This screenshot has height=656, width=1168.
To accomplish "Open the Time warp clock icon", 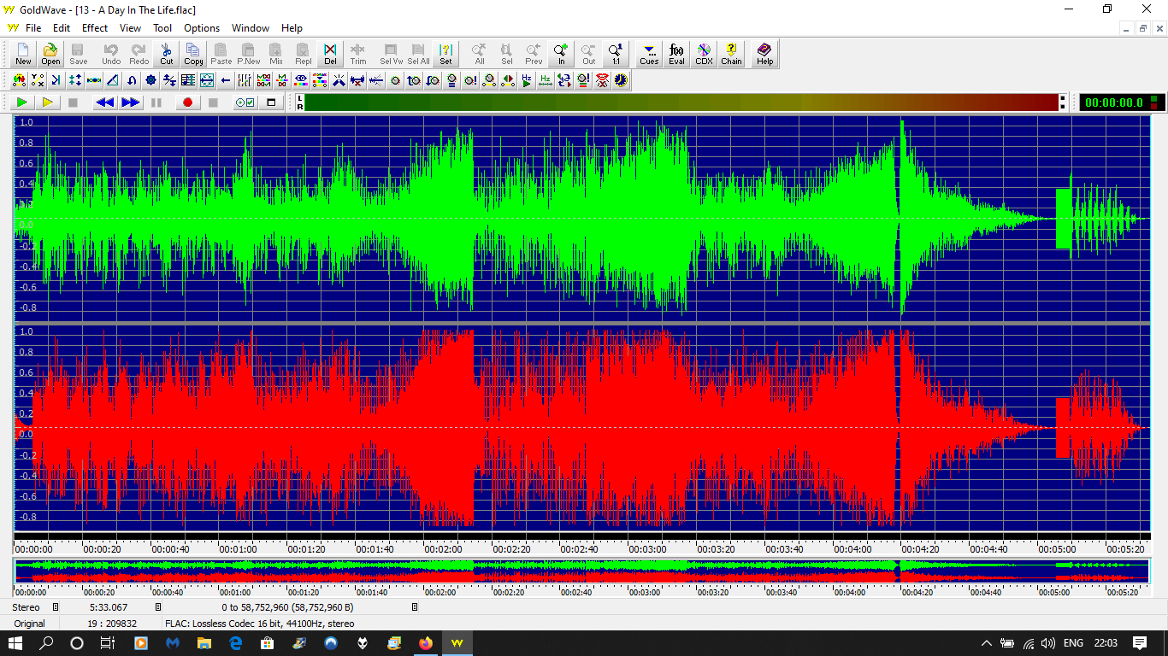I will (620, 80).
